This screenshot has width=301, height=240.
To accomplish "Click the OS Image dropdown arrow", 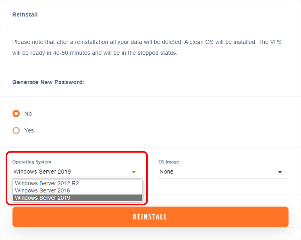I will click(x=280, y=172).
